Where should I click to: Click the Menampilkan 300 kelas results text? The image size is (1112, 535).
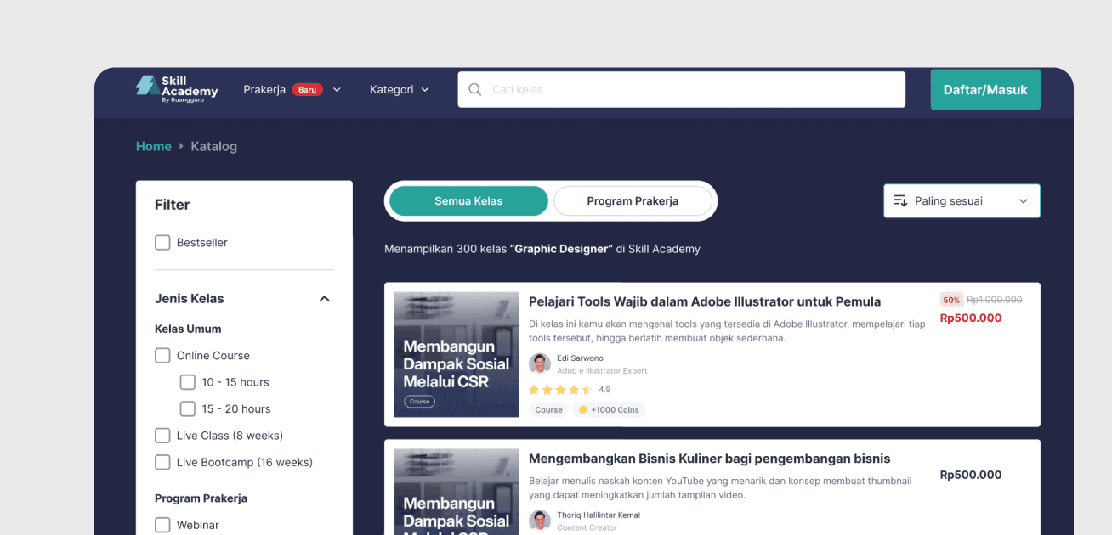(542, 249)
